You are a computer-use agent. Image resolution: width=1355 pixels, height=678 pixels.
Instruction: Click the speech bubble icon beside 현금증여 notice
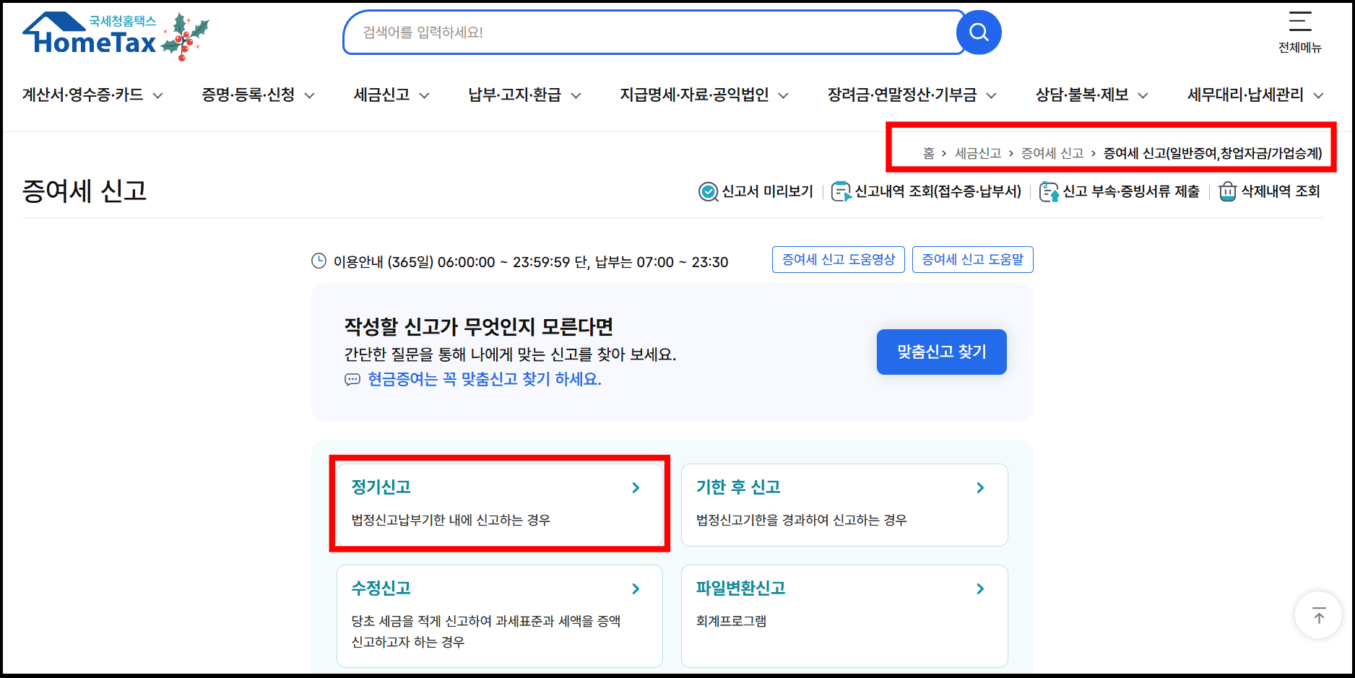pos(352,380)
